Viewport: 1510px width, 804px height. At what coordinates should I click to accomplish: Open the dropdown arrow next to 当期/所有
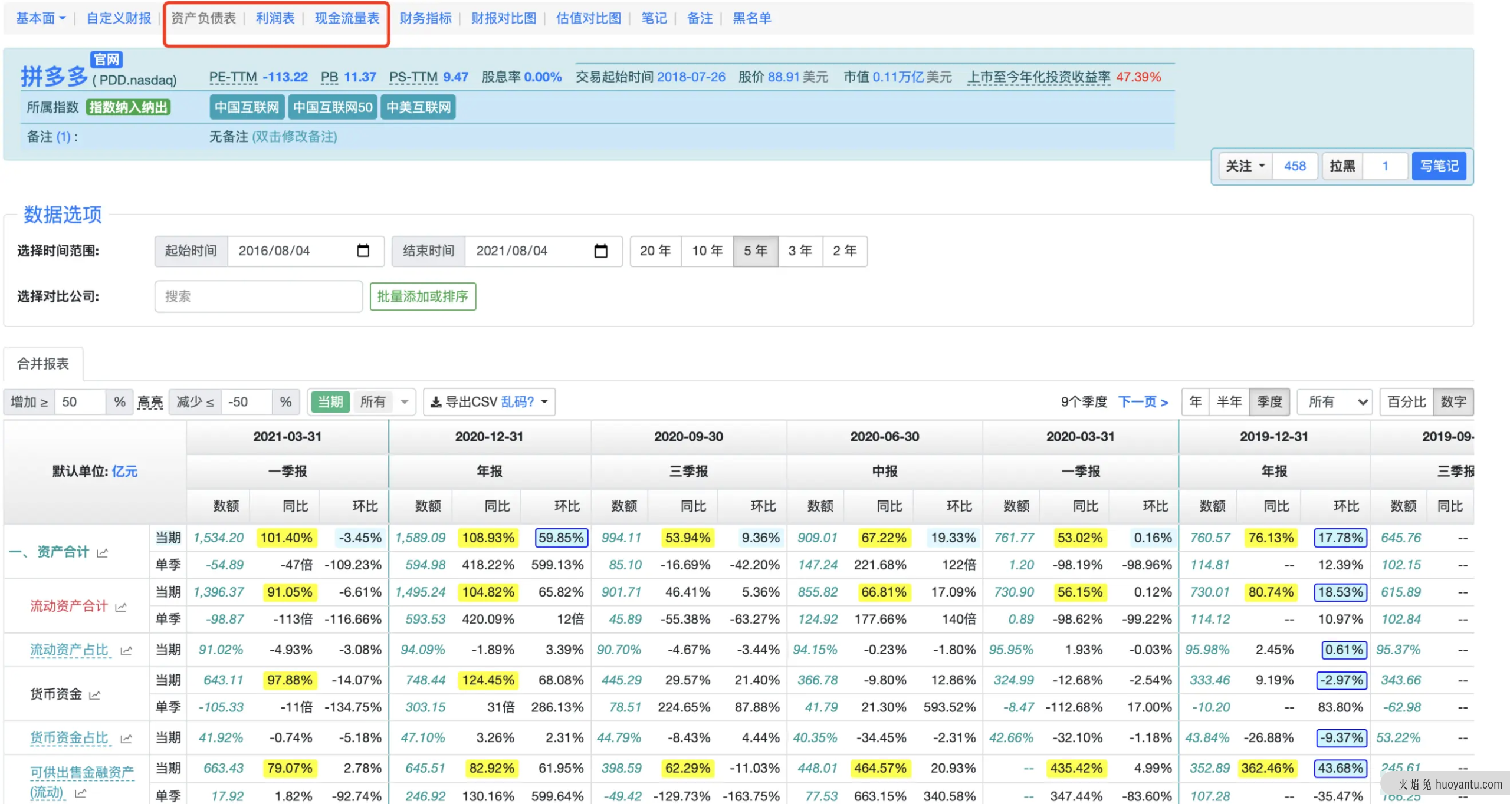click(405, 402)
